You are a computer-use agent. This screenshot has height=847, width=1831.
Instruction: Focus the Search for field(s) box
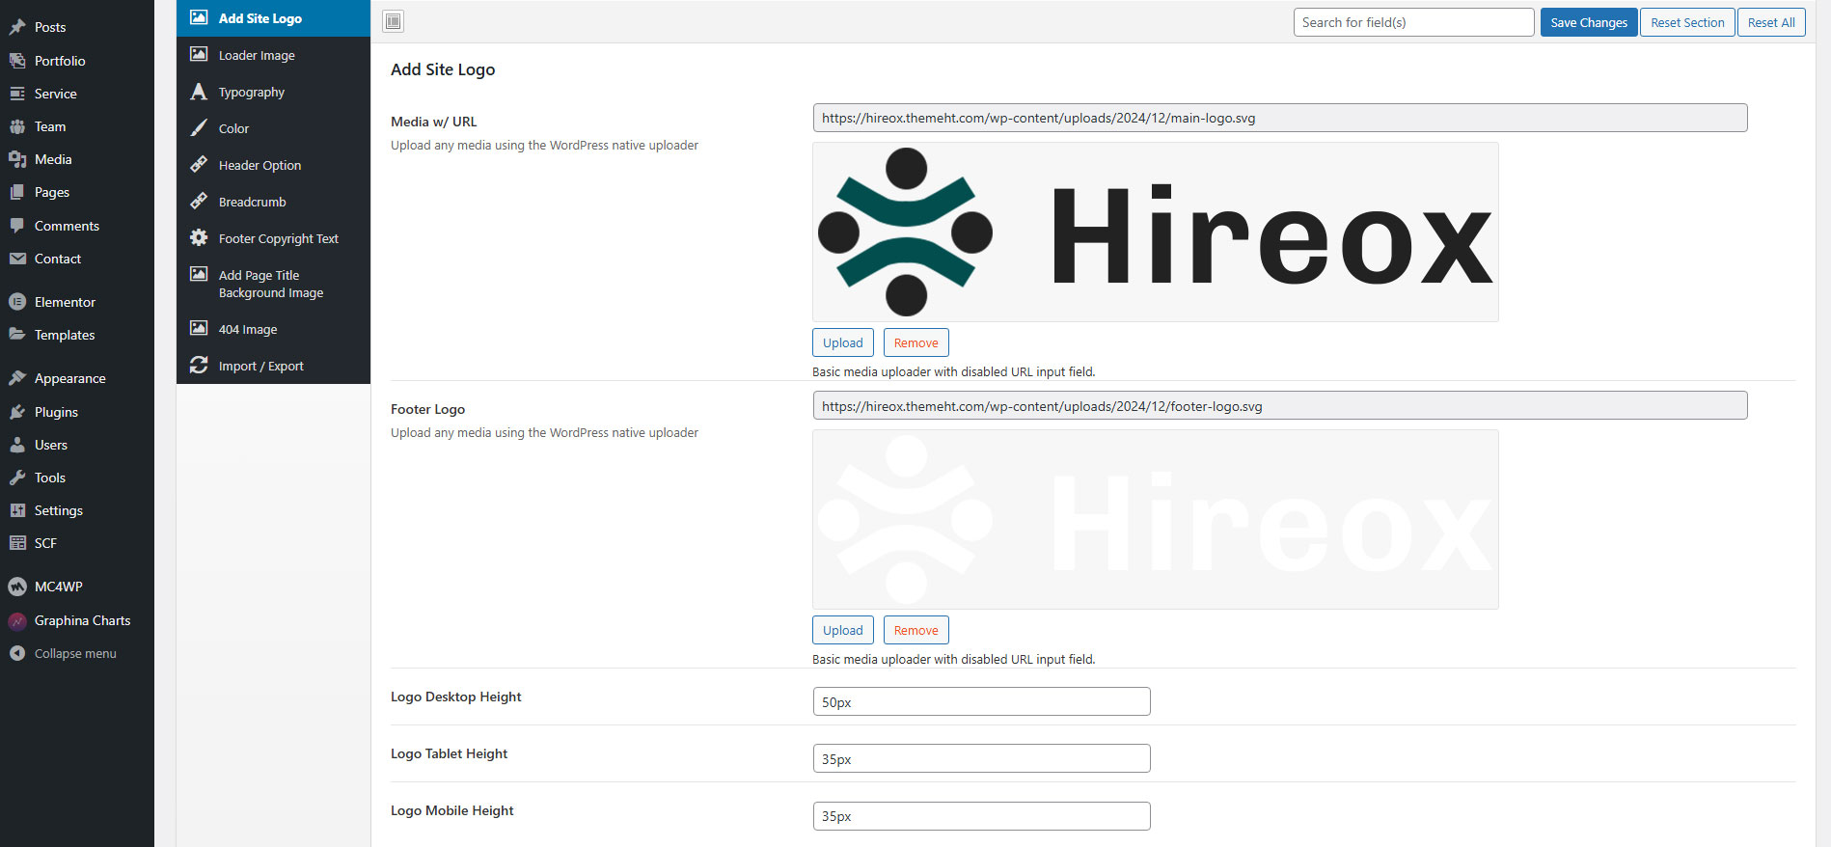(x=1413, y=22)
